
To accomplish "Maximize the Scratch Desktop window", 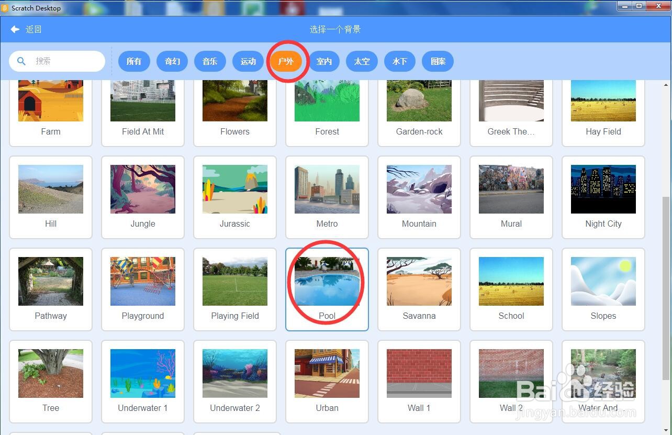I will click(x=639, y=6).
